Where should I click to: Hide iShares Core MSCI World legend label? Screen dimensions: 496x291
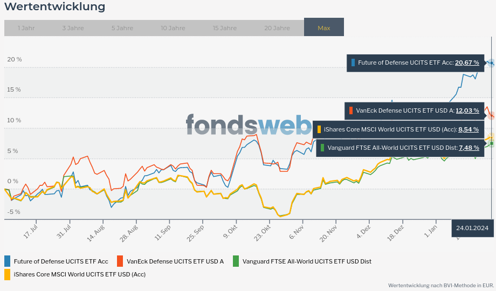coord(80,274)
